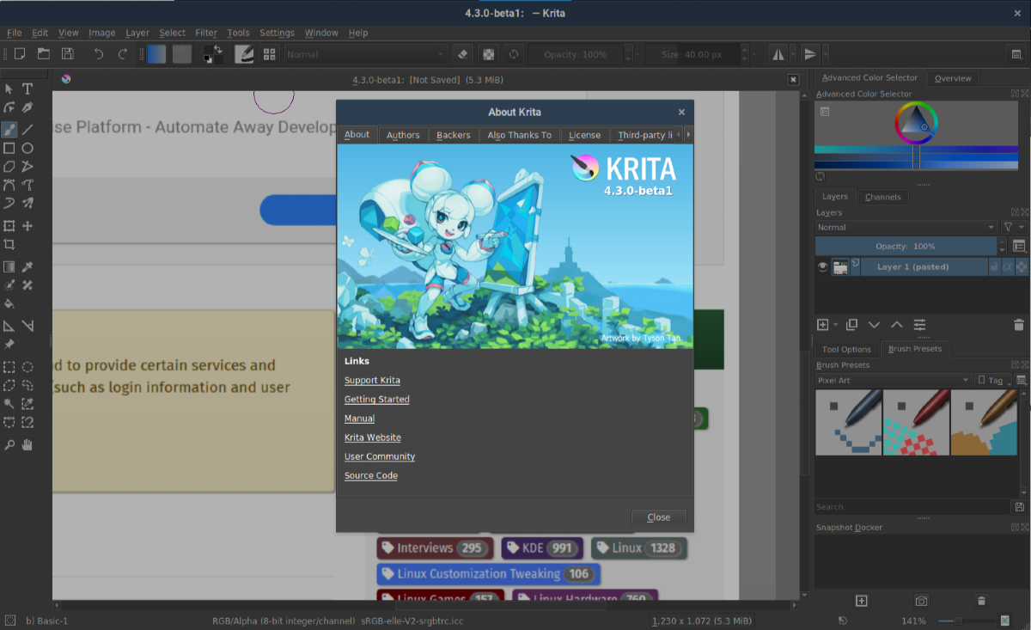The image size is (1031, 630).
Task: Close the About Krita dialog with Close button
Action: click(x=658, y=517)
